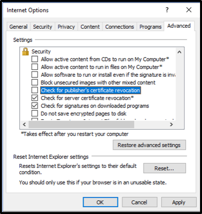This screenshot has height=214, width=202.
Task: Click the Security padlock icon
Action: coord(25,52)
